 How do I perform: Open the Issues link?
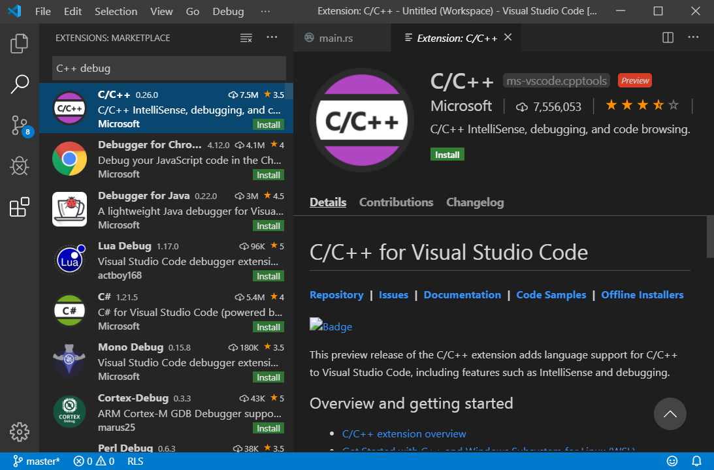[x=393, y=295]
